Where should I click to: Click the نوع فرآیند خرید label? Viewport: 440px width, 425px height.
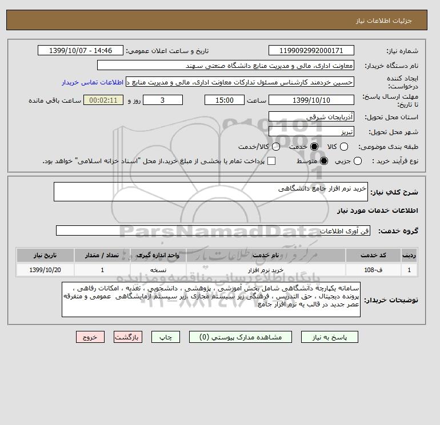click(x=395, y=161)
